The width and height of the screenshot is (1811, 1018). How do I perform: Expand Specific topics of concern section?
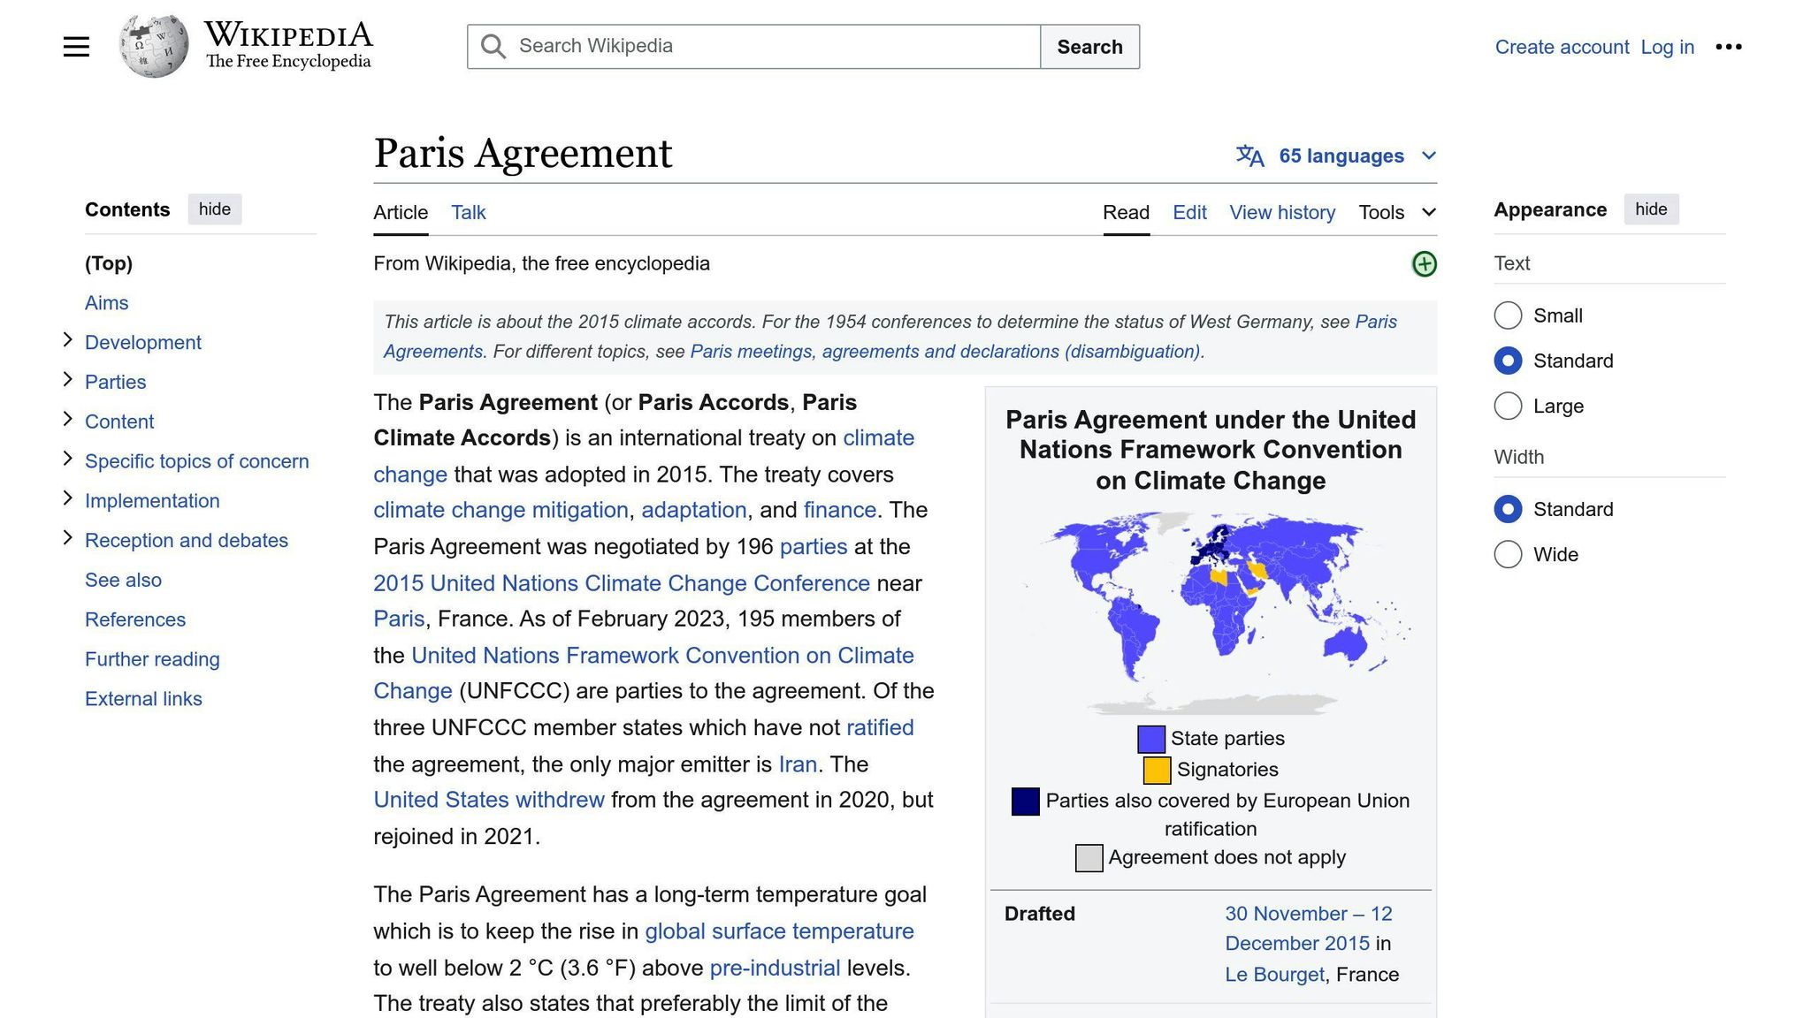point(67,459)
